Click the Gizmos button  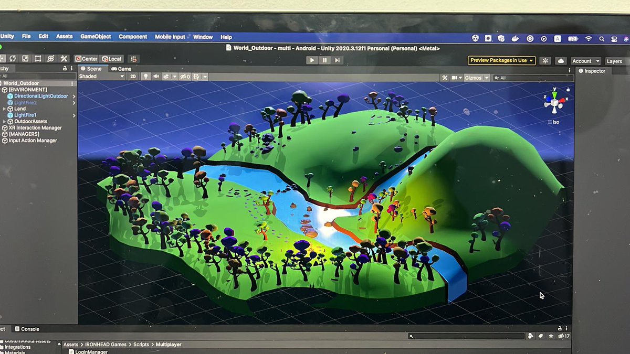tap(473, 78)
